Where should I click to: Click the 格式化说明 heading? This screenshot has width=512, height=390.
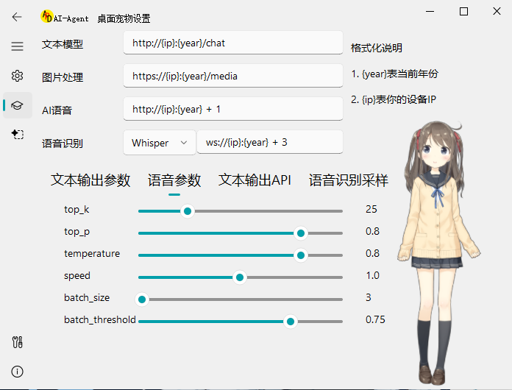point(377,48)
